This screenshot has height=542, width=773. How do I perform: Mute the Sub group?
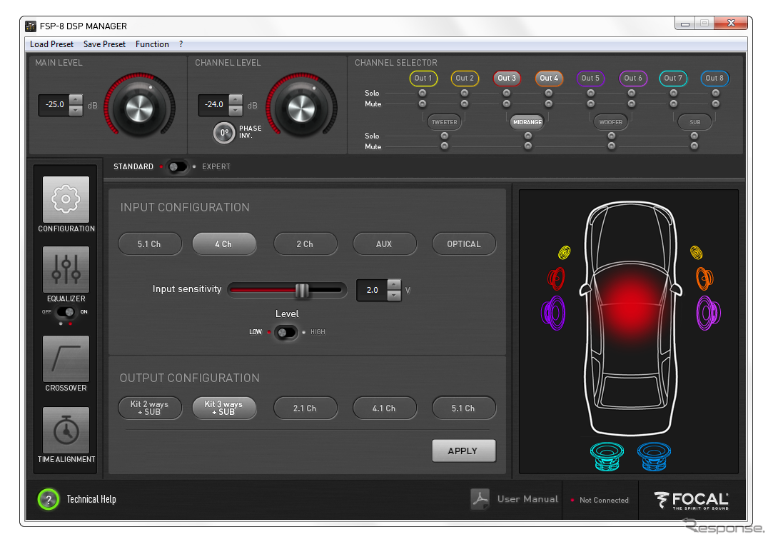(x=694, y=146)
